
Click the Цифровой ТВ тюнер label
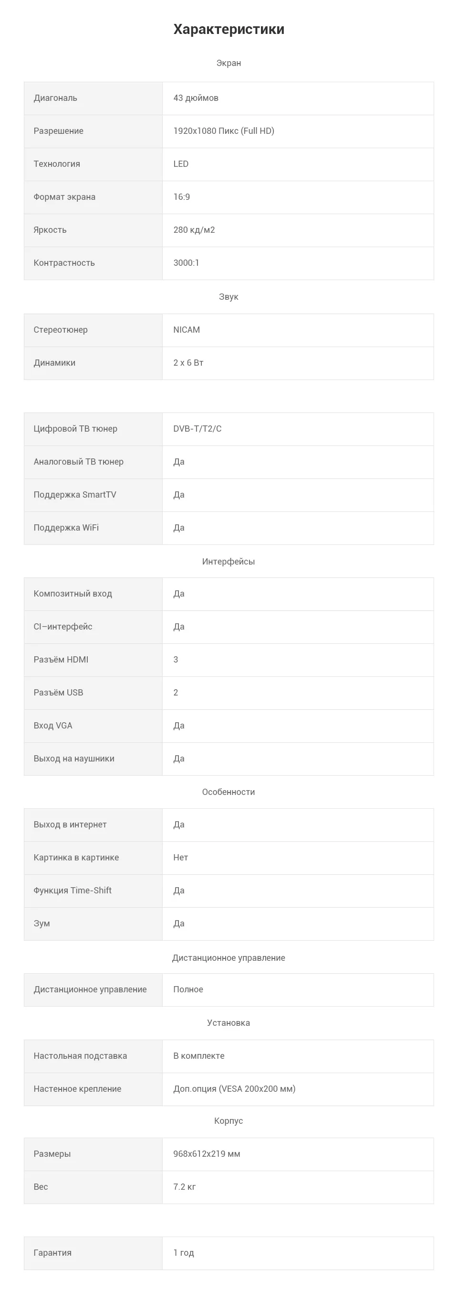coord(75,429)
